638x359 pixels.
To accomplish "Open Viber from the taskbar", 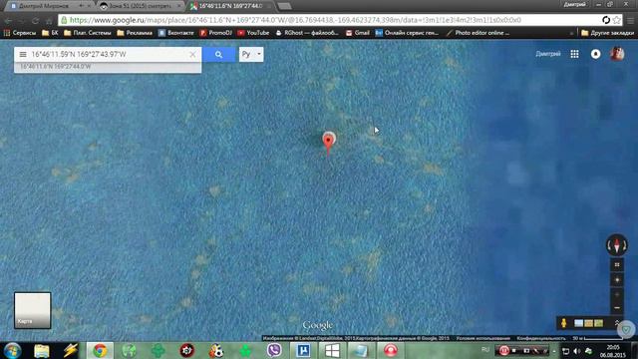I will (x=274, y=350).
